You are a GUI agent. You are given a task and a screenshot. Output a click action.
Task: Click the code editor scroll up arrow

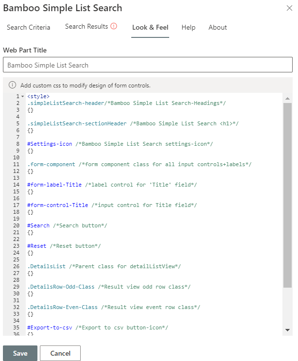click(x=287, y=98)
